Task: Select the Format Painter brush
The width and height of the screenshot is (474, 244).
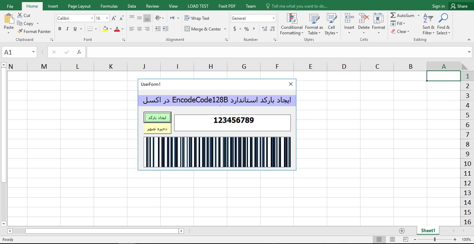Action: 20,32
